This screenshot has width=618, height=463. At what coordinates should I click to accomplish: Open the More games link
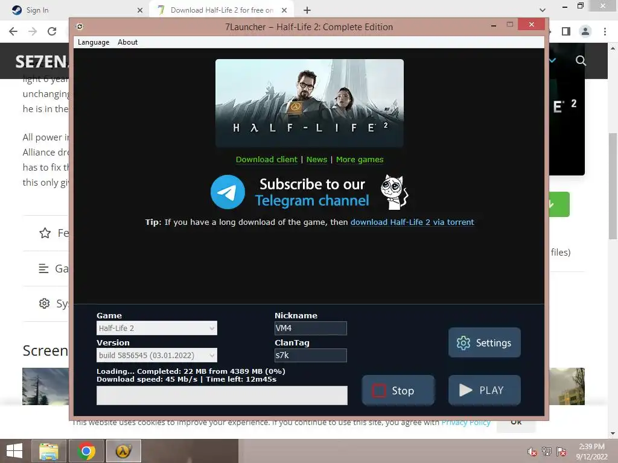pyautogui.click(x=360, y=159)
